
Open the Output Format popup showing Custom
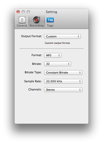62,36
